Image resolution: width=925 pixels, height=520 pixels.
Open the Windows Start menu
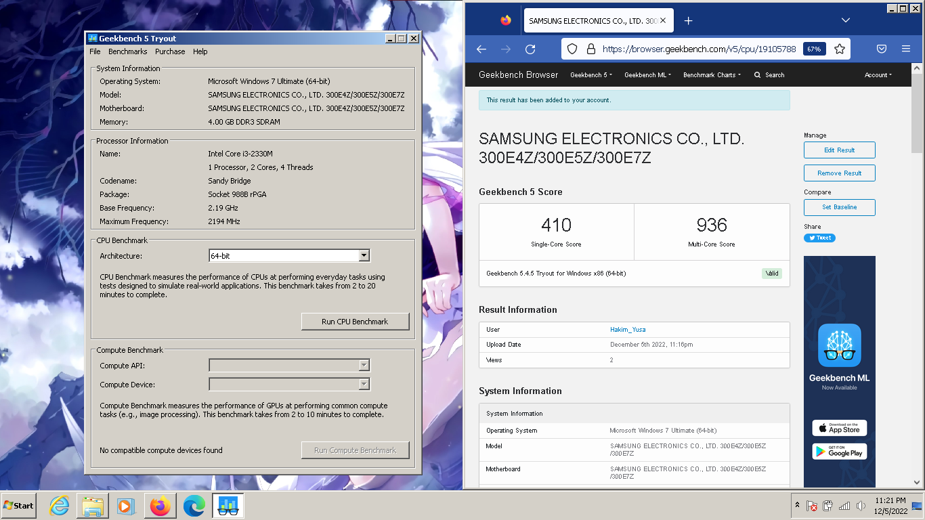(19, 505)
